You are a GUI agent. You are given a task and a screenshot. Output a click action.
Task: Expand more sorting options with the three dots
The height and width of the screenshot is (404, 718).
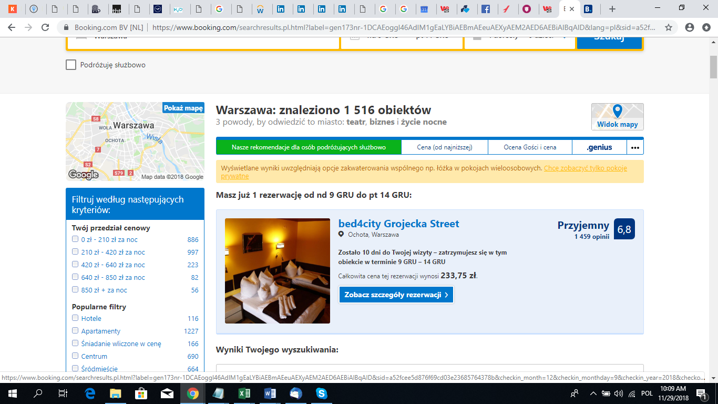pos(635,147)
